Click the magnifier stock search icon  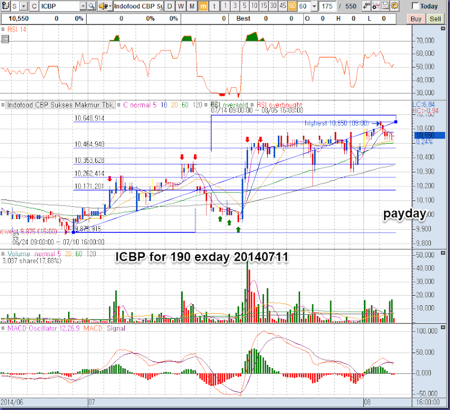92,6
